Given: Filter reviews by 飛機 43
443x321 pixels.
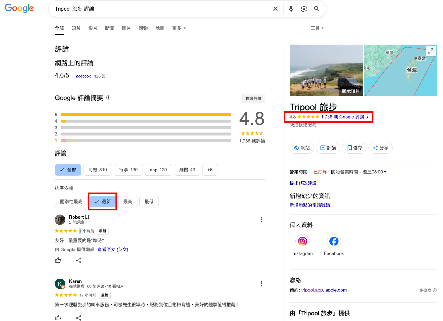Looking at the screenshot, I should (187, 170).
